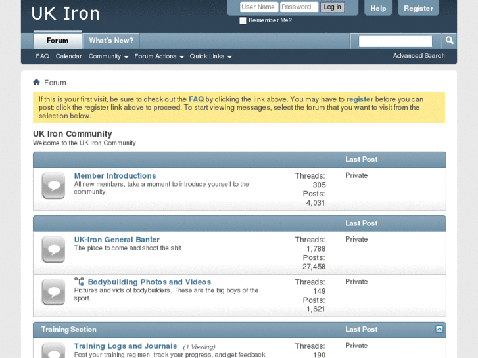Click the '4,031' posts count
This screenshot has height=358, width=478.
click(x=316, y=202)
